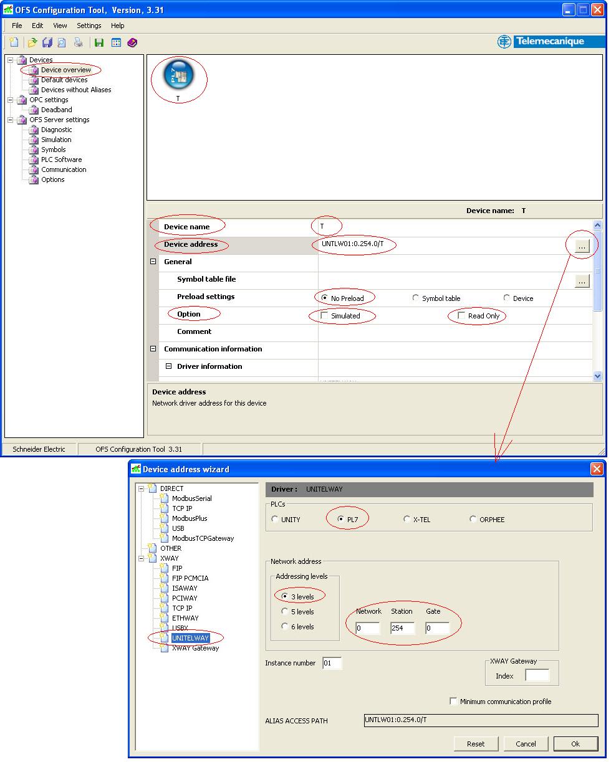Image resolution: width=611 pixels, height=762 pixels.
Task: Open the File menu
Action: click(17, 26)
